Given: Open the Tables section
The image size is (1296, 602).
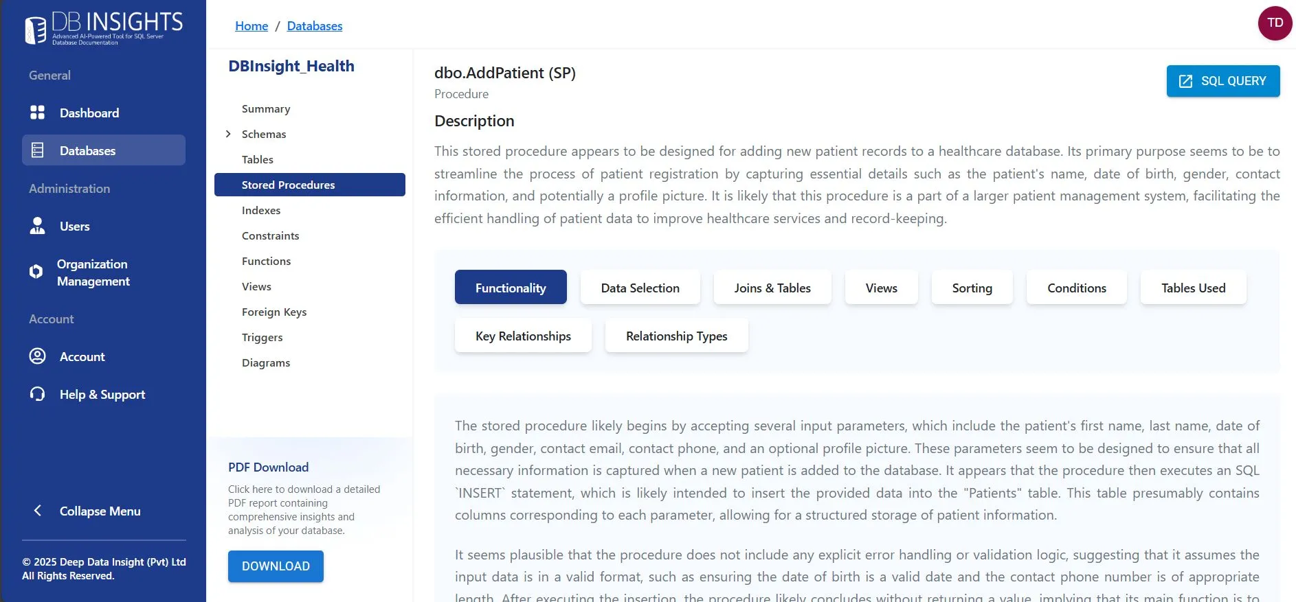Looking at the screenshot, I should click(x=258, y=159).
